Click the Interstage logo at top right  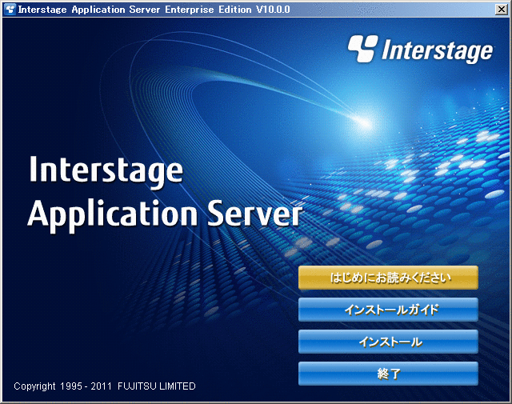click(x=420, y=50)
